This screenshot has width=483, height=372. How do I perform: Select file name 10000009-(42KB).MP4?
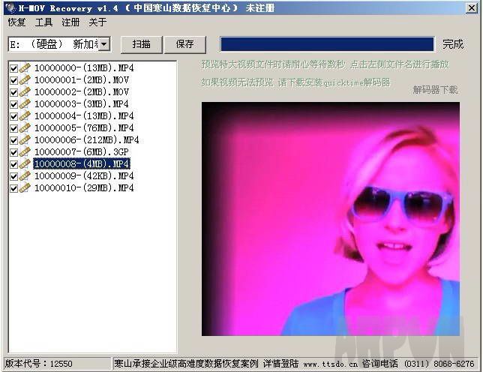84,175
